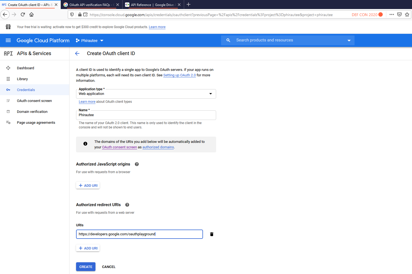Go to the browser home page
The image size is (412, 274).
point(31,14)
